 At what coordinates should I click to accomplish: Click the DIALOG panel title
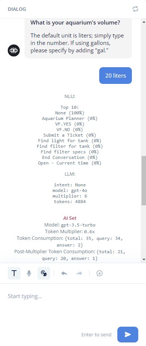pos(17,9)
